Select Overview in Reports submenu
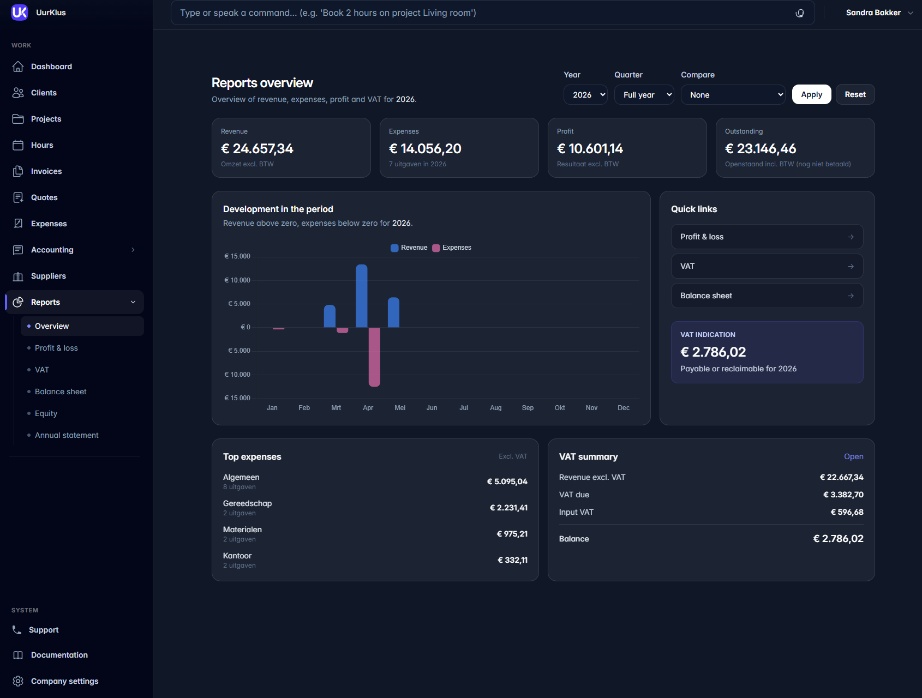922x698 pixels. (x=82, y=326)
